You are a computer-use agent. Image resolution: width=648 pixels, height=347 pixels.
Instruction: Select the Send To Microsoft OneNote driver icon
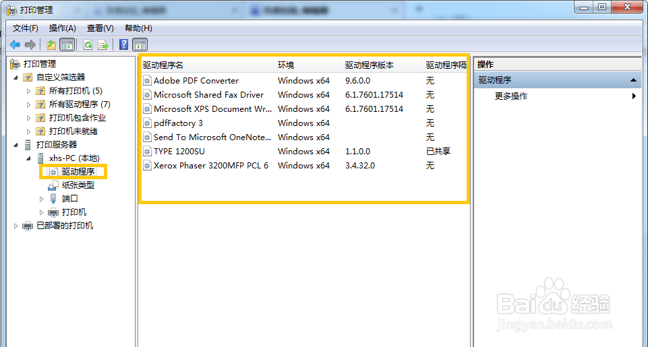[147, 137]
